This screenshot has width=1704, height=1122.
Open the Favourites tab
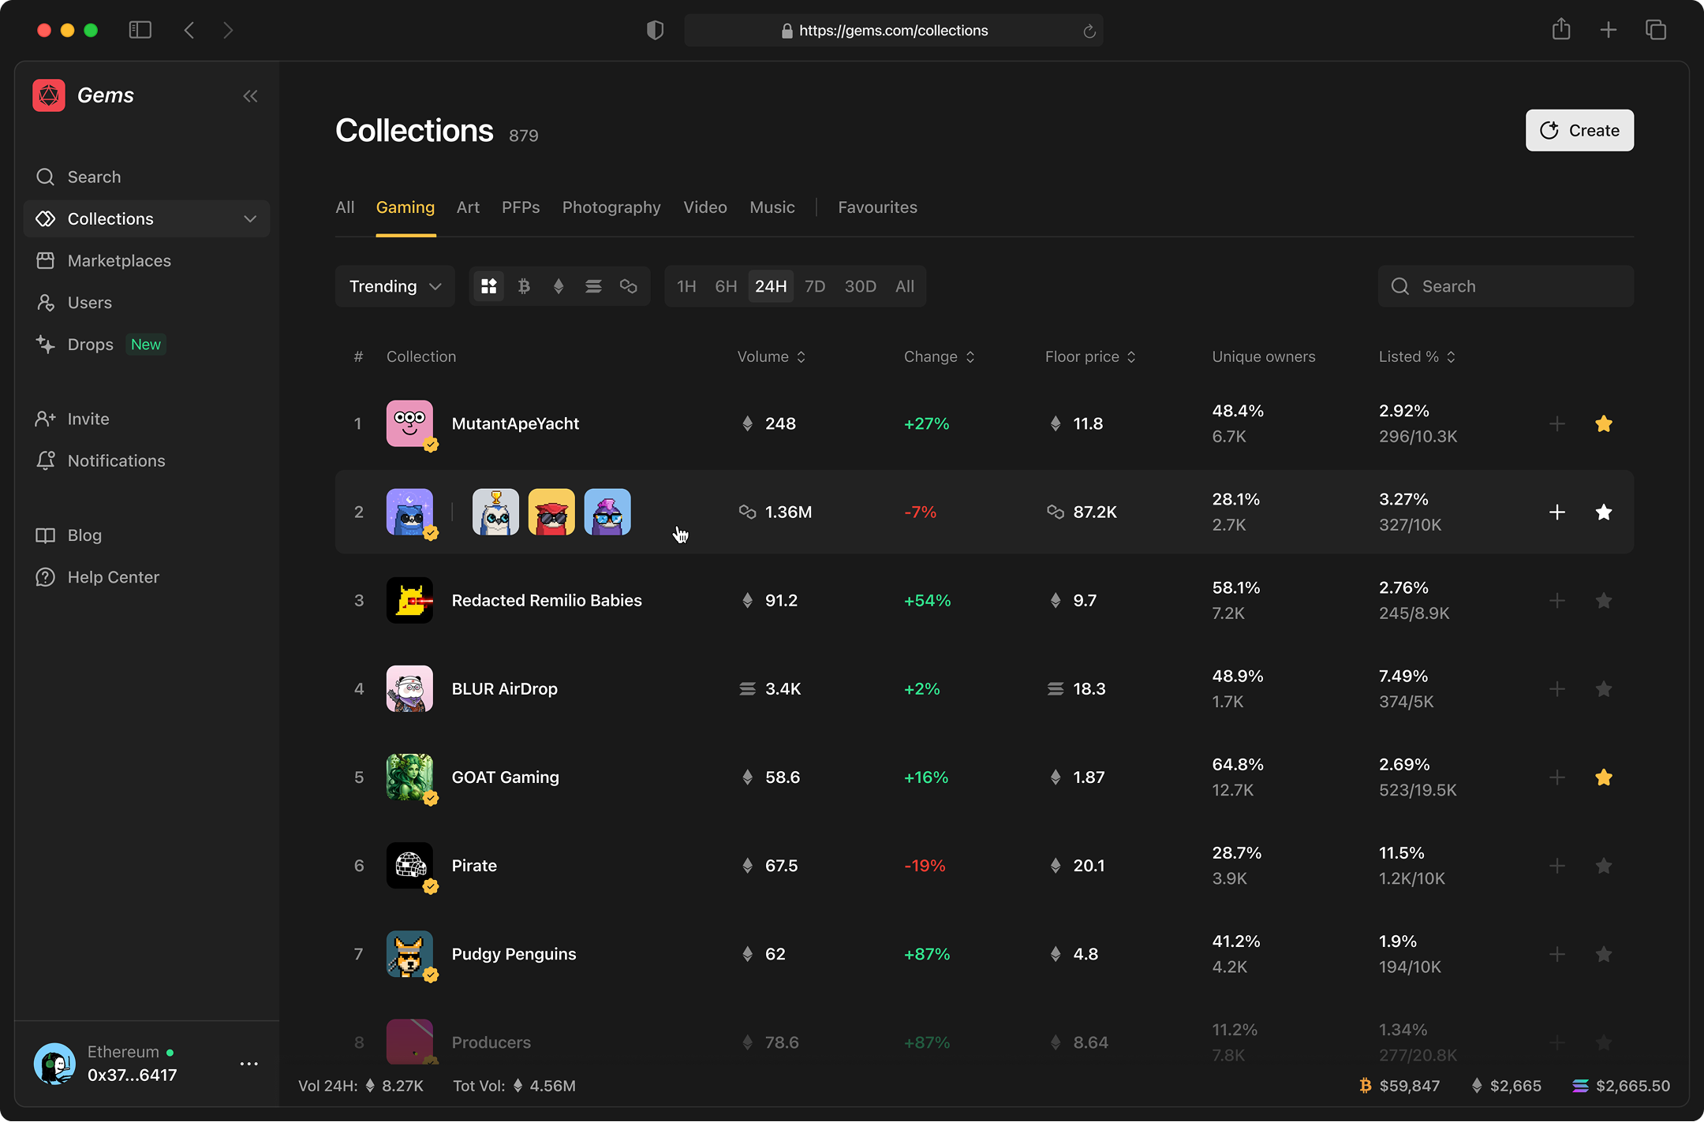point(877,207)
